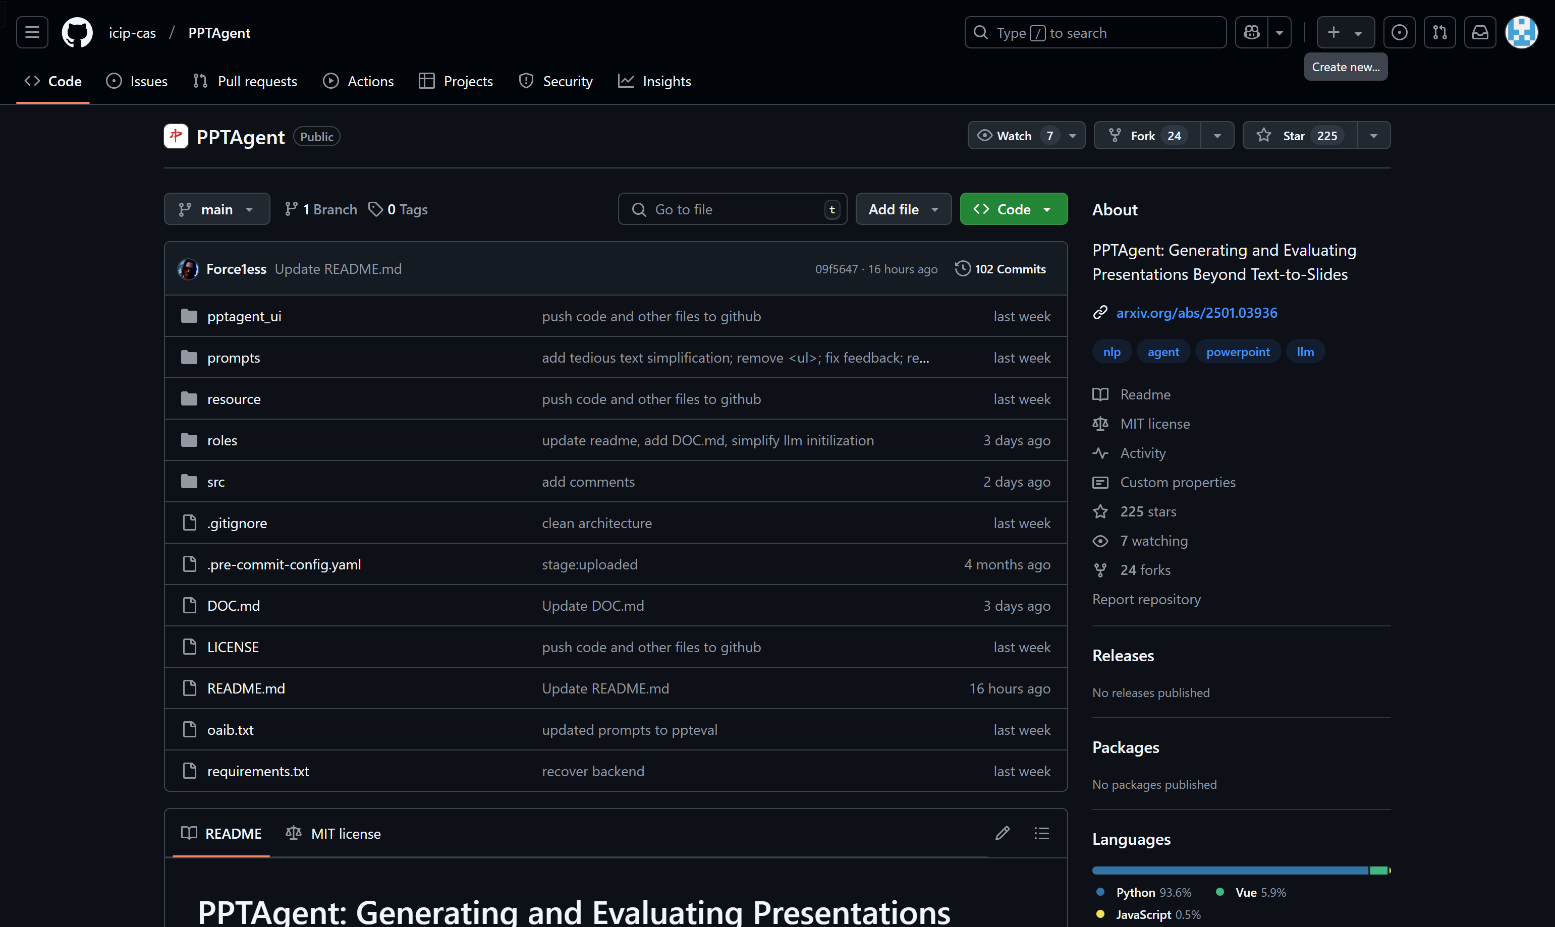Open the Issues icon in top header
This screenshot has height=927, width=1555.
pyautogui.click(x=1400, y=32)
